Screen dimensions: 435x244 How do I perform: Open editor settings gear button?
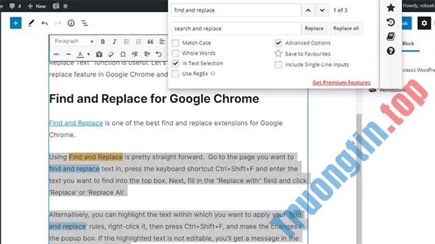point(424,23)
